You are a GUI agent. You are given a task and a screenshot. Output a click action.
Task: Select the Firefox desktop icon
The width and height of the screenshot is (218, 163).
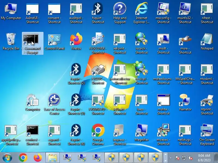pos(76,41)
